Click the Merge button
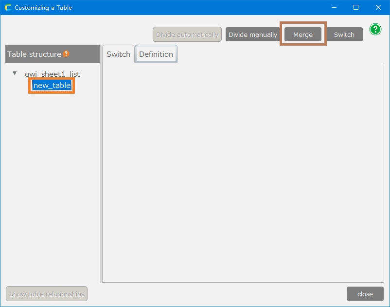 point(302,34)
